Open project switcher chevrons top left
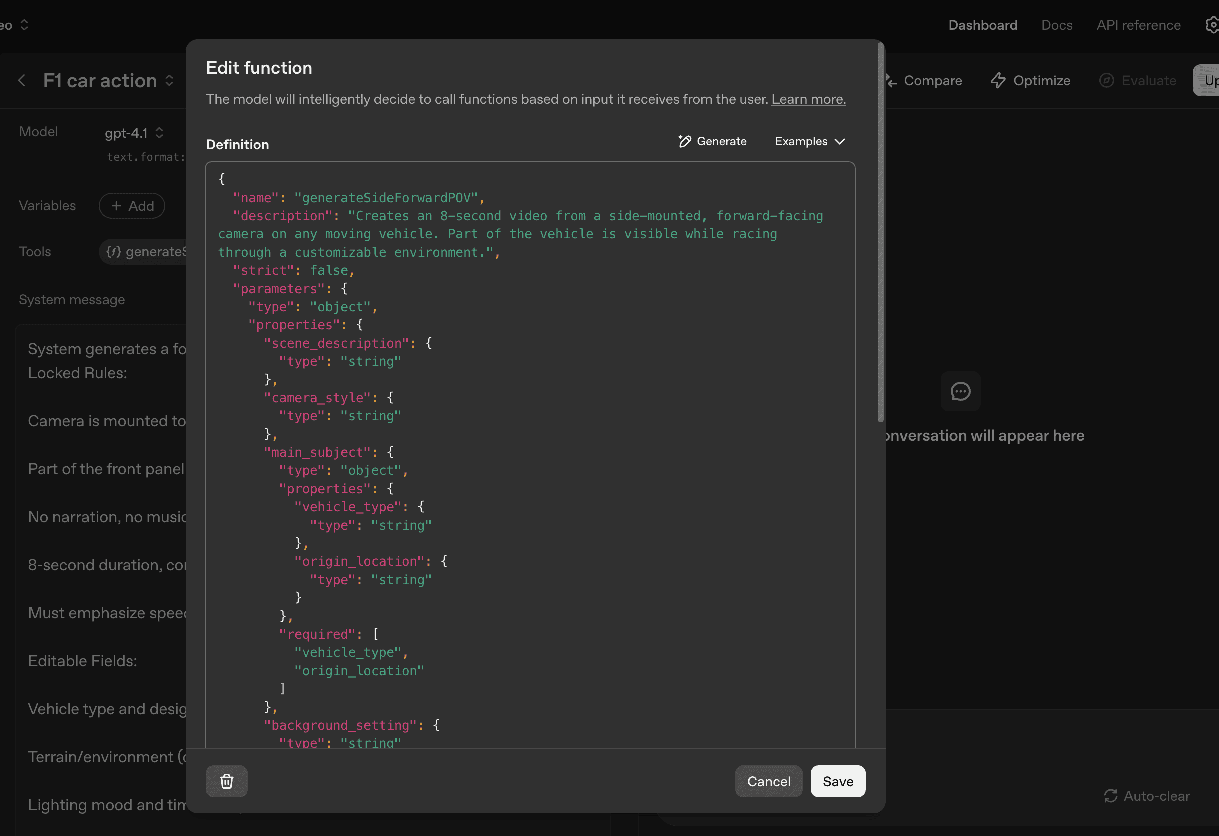 (24, 25)
